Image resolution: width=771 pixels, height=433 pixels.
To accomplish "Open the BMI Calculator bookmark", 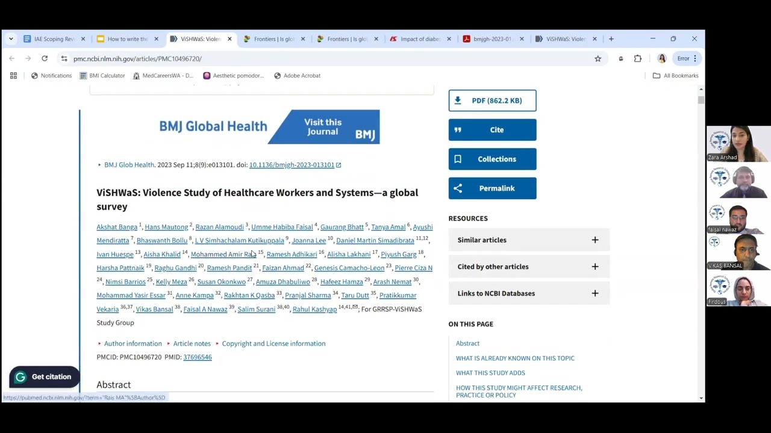I will pyautogui.click(x=102, y=76).
